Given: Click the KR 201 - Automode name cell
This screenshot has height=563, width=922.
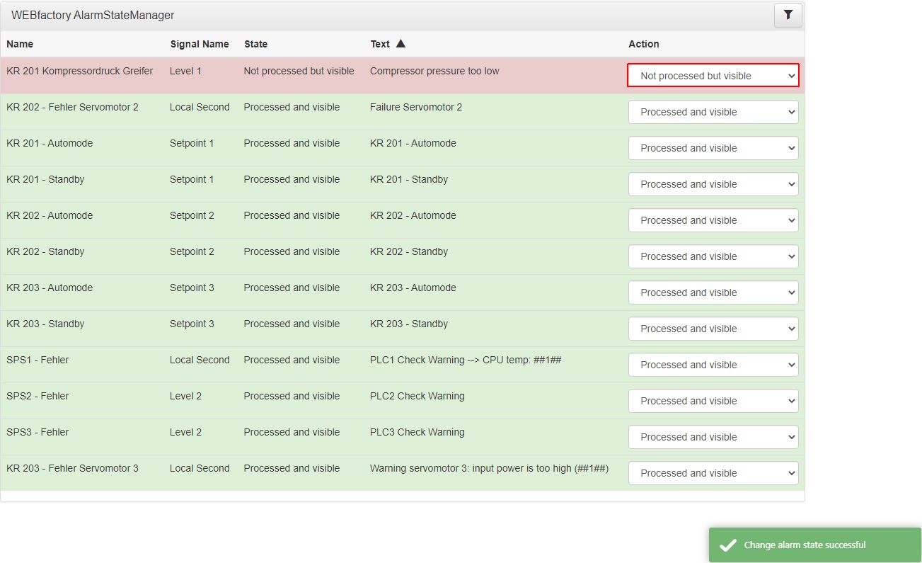Looking at the screenshot, I should 50,143.
